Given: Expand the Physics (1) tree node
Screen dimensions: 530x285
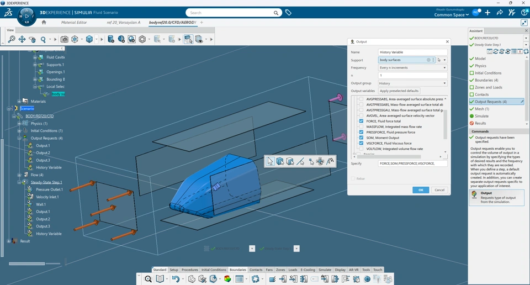Looking at the screenshot, I should point(19,123).
